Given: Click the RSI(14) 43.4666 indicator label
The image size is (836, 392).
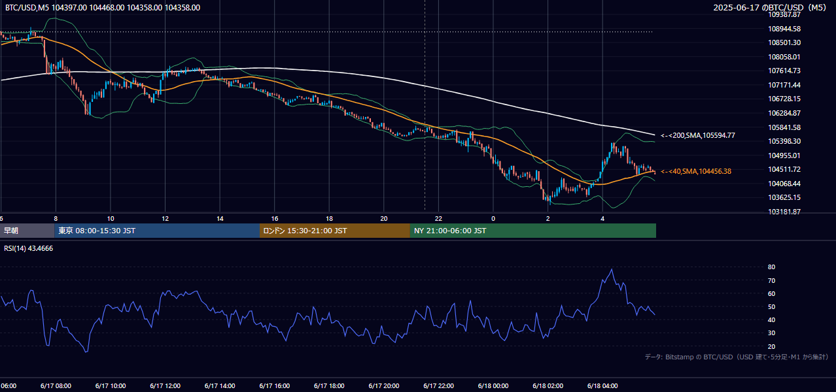Looking at the screenshot, I should pos(29,248).
